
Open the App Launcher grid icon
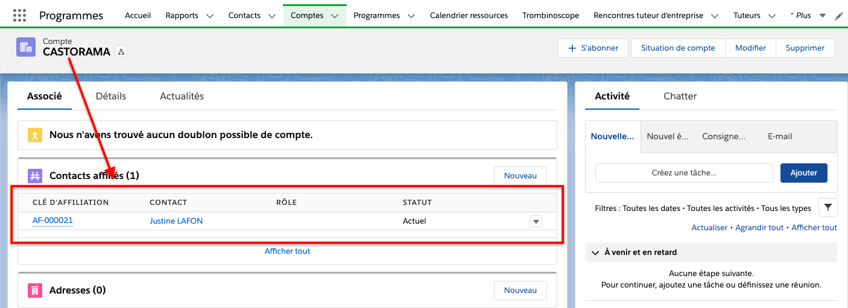click(19, 16)
